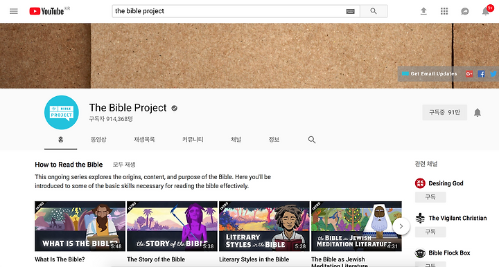499x267 pixels.
Task: Click the 구독중 91만 button
Action: (x=444, y=112)
